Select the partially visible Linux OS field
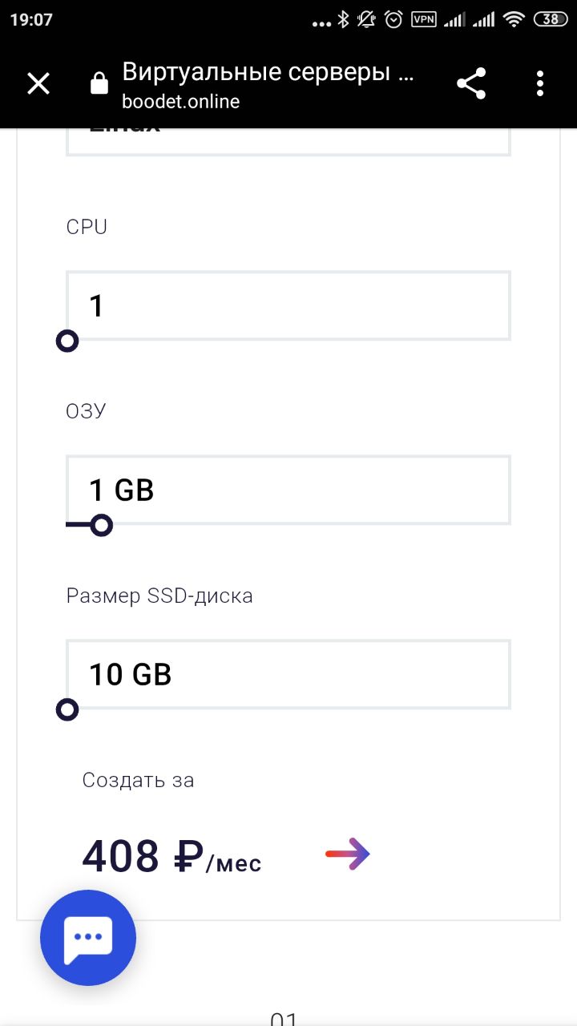 pos(288,142)
